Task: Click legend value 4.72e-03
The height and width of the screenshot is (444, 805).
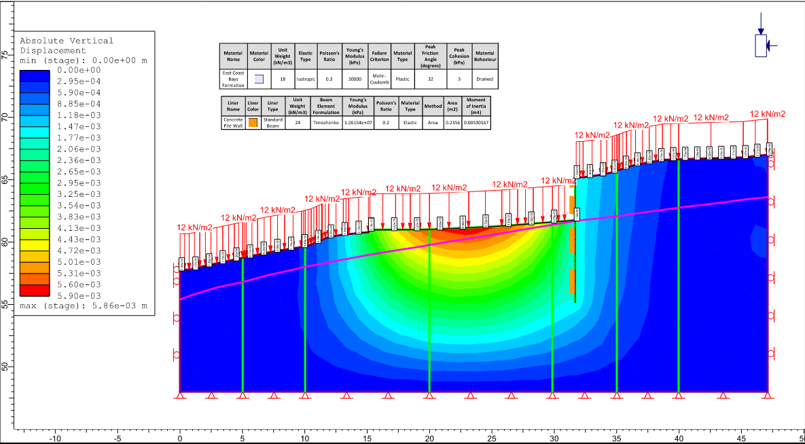Action: [x=79, y=251]
